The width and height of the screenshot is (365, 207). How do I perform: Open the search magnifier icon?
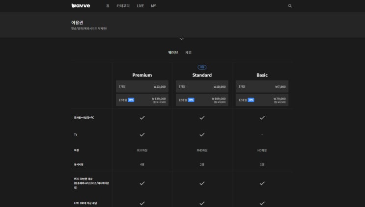[x=290, y=6]
